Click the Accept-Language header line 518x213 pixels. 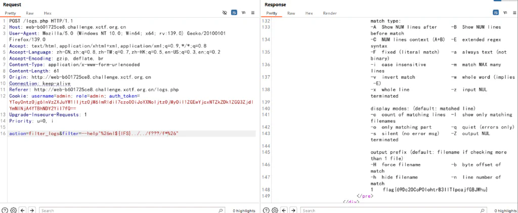point(115,52)
